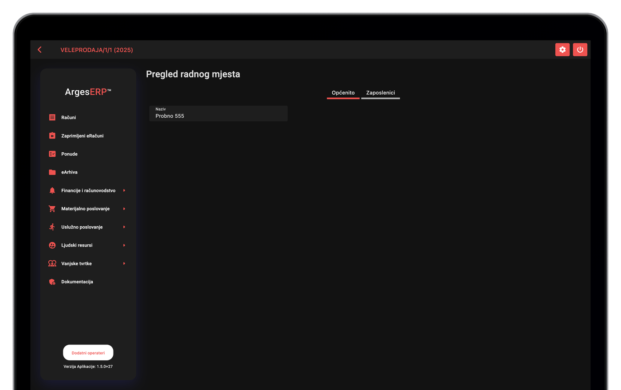Click the Uslužno poslovanje running figure icon
The image size is (621, 390).
[52, 227]
